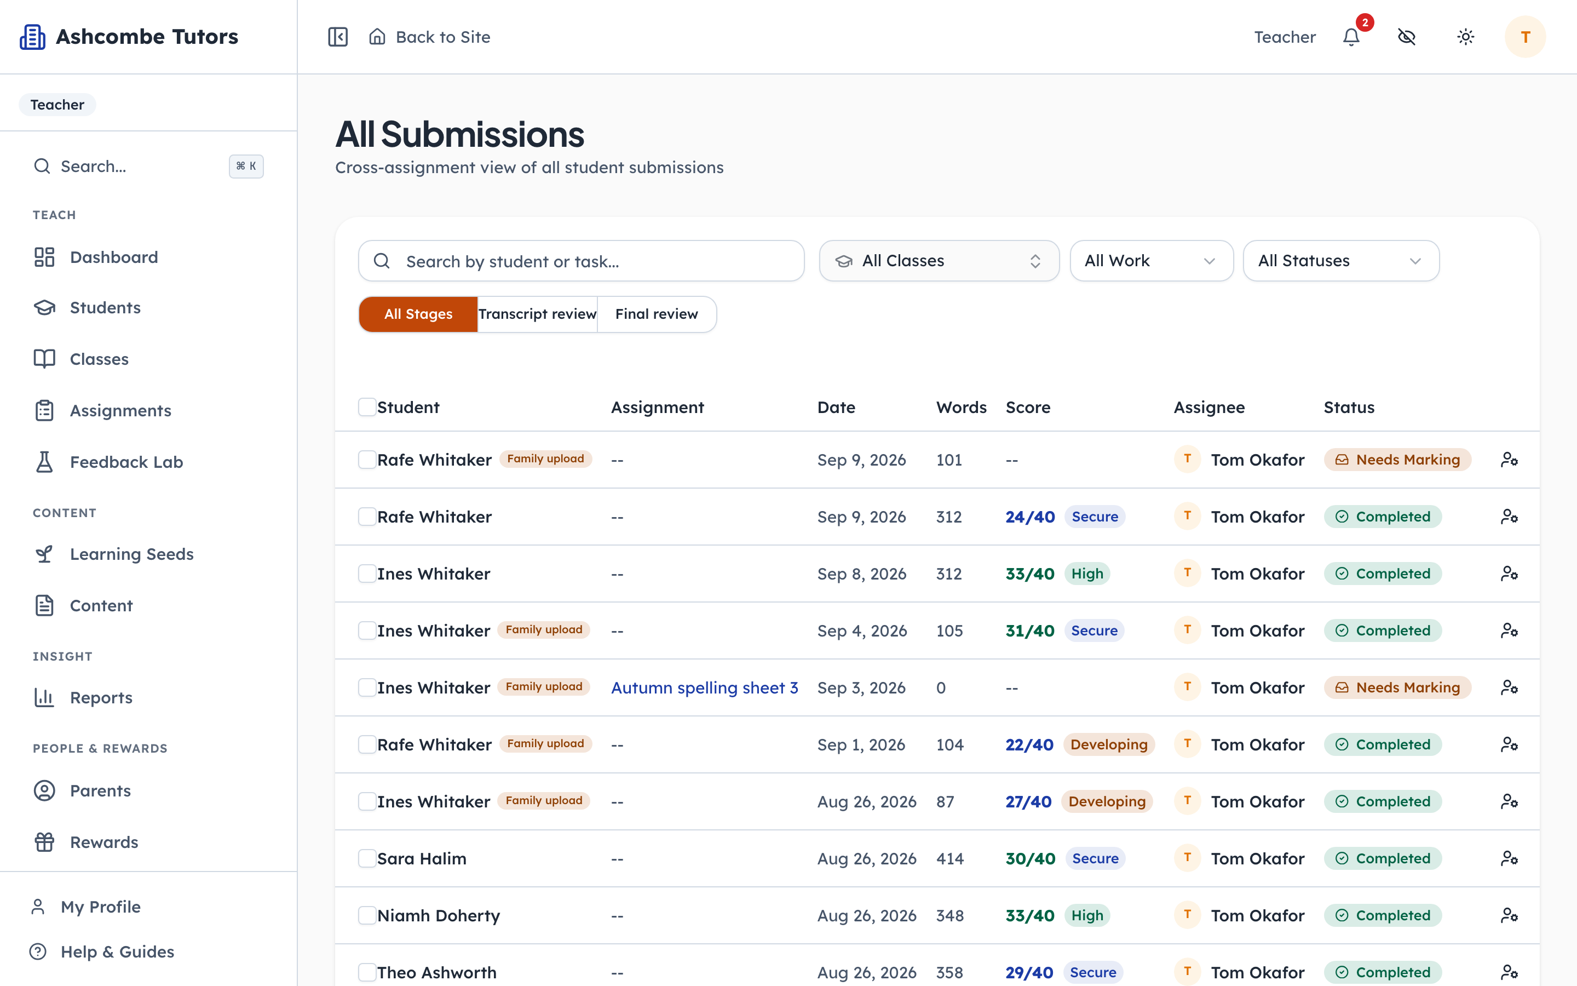Switch to Final review tab
Image resolution: width=1577 pixels, height=986 pixels.
(x=657, y=314)
